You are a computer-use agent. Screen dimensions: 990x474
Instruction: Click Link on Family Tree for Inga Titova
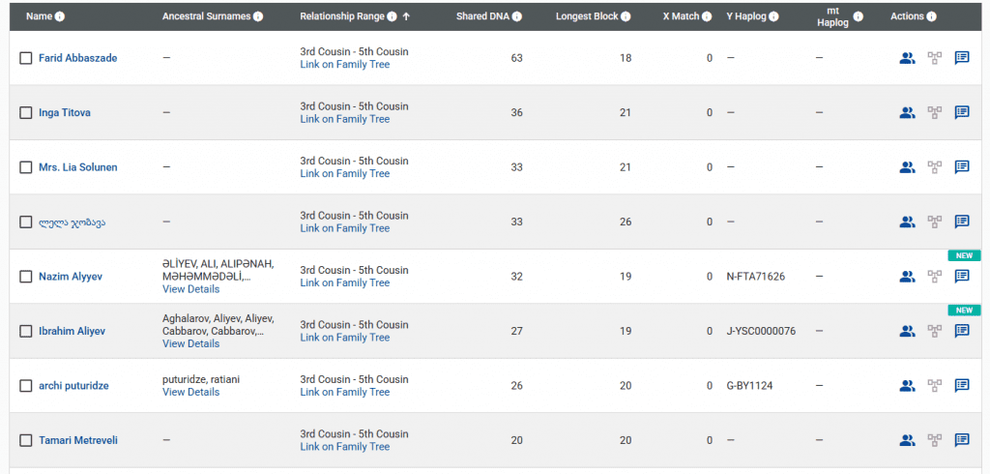tap(344, 119)
